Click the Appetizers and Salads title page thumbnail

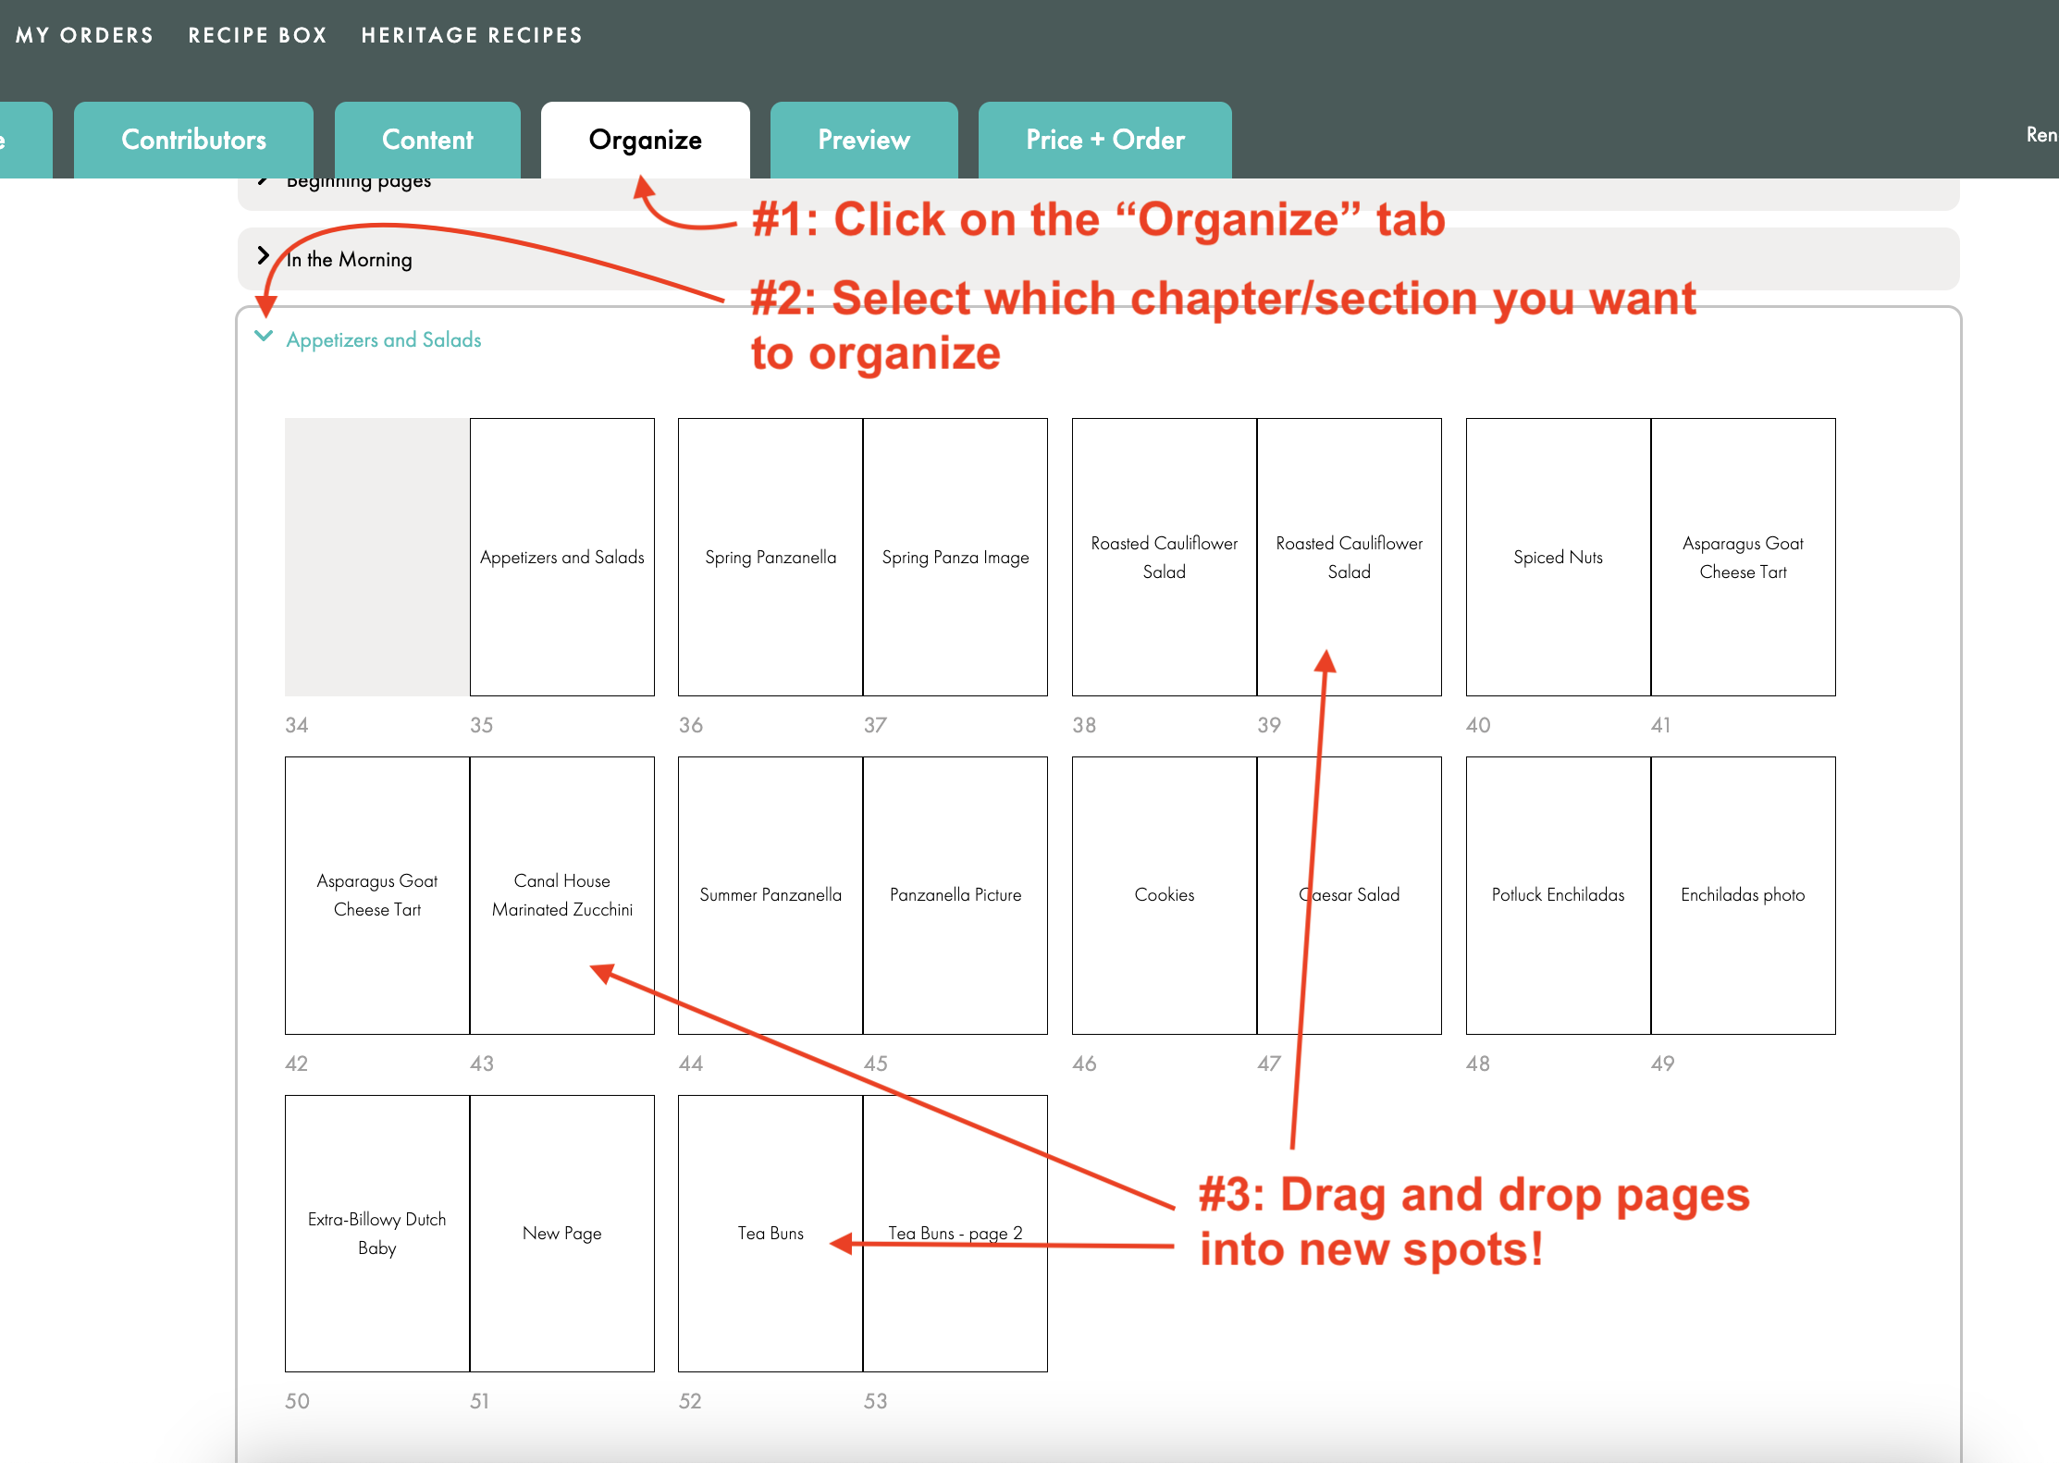click(561, 556)
